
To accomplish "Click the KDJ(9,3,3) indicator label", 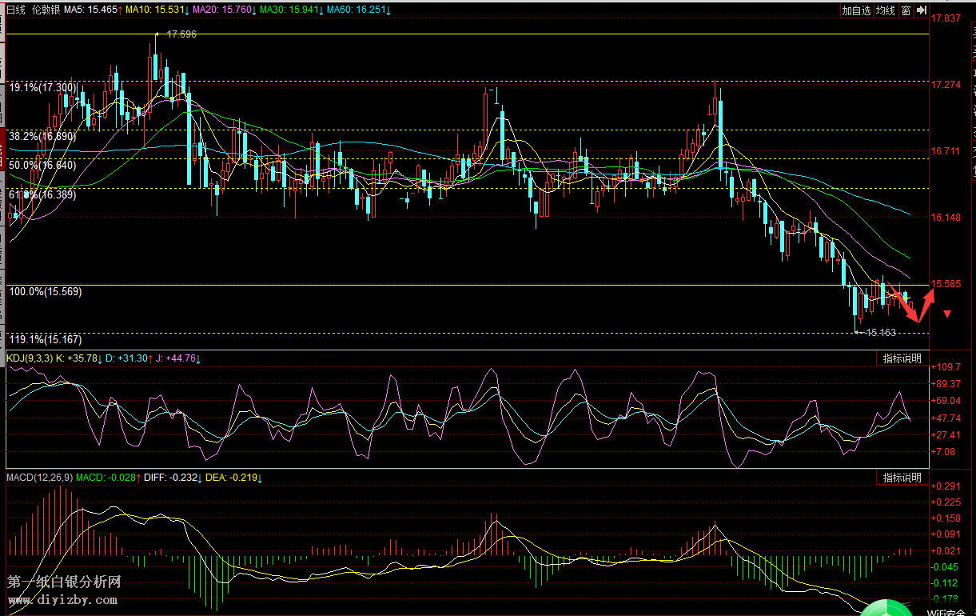I will coord(30,358).
